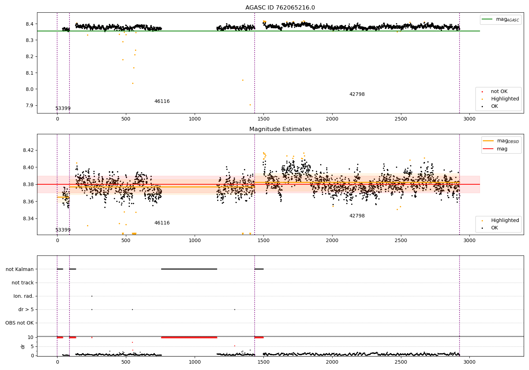
Task: Click obsid label '42798' in the top plot
Action: point(357,94)
